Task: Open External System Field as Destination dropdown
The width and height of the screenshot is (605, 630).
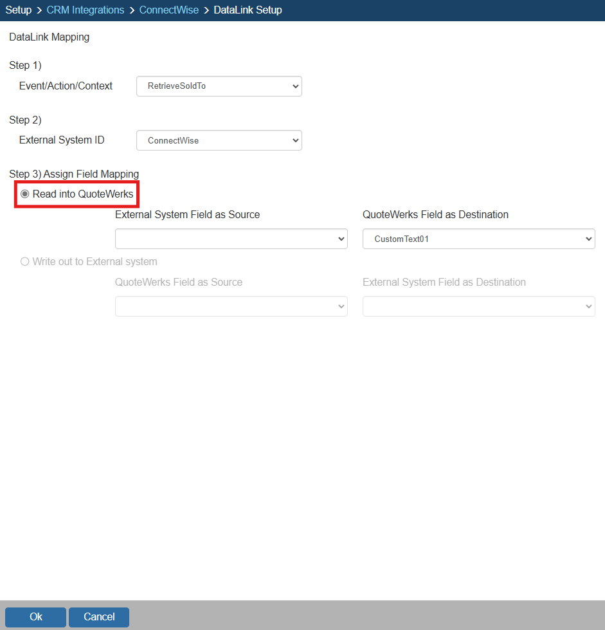Action: click(x=478, y=306)
